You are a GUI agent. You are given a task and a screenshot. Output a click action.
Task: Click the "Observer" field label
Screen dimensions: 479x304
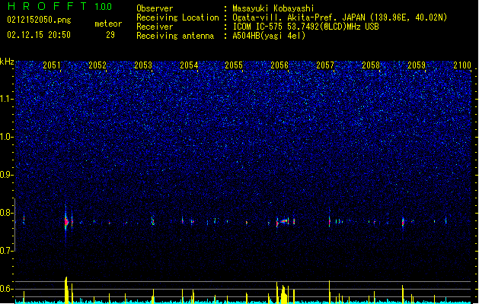155,8
